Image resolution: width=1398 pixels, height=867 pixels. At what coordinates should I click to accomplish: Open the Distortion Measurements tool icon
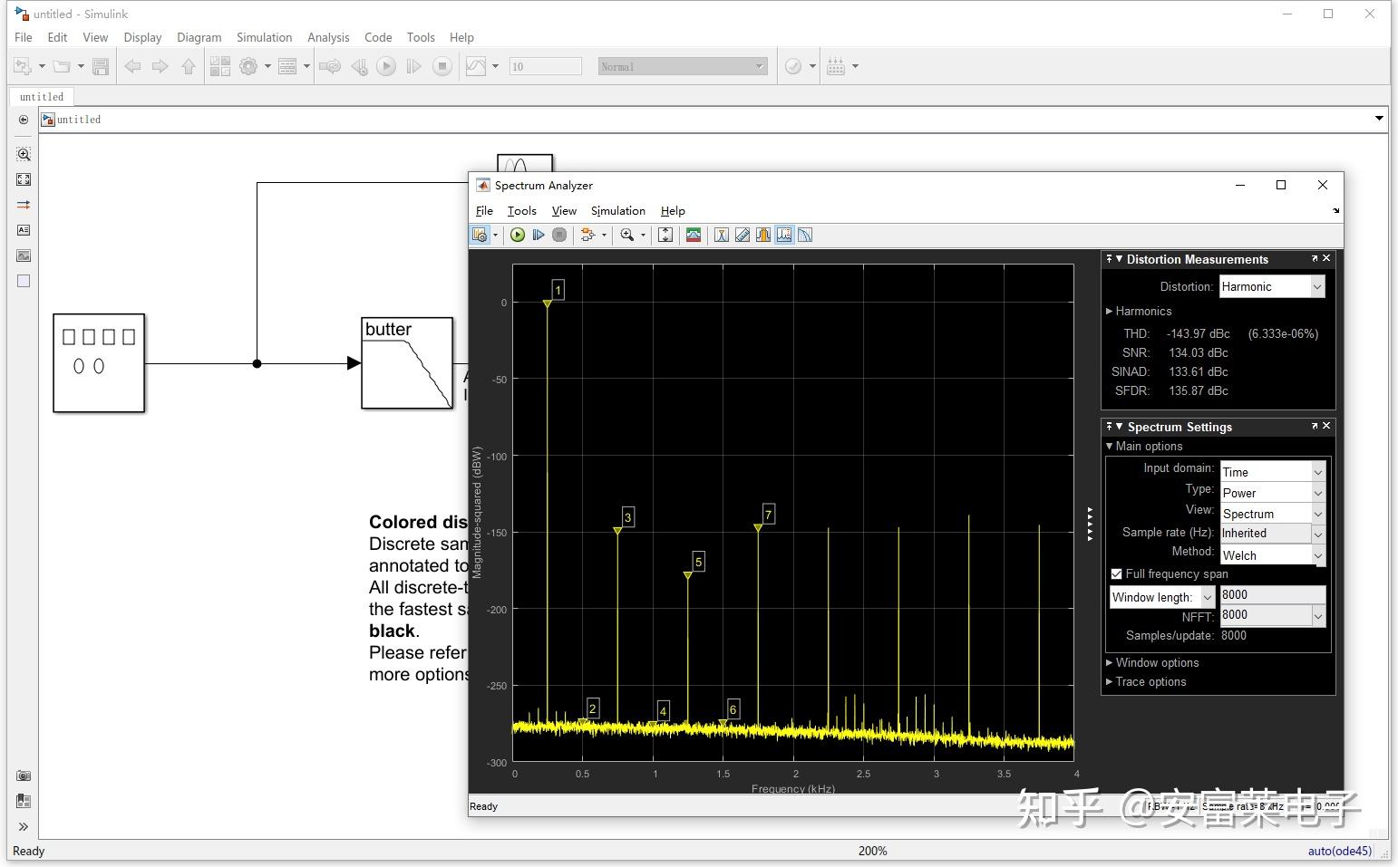pos(784,235)
